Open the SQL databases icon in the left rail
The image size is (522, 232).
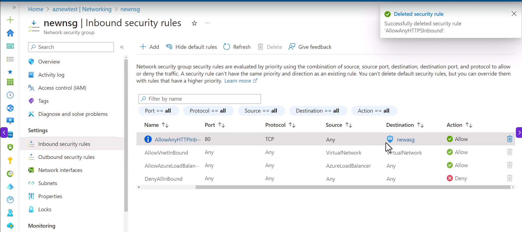10,134
